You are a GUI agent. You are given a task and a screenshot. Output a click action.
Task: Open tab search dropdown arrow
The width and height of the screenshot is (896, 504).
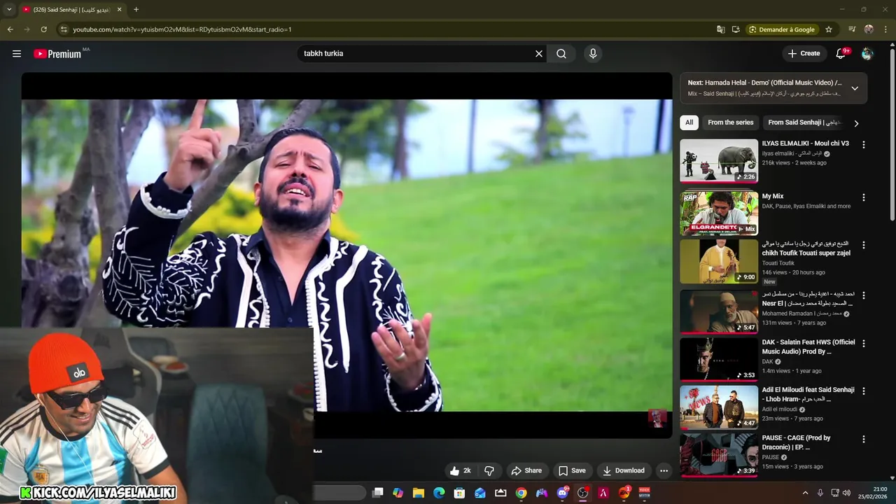point(9,10)
